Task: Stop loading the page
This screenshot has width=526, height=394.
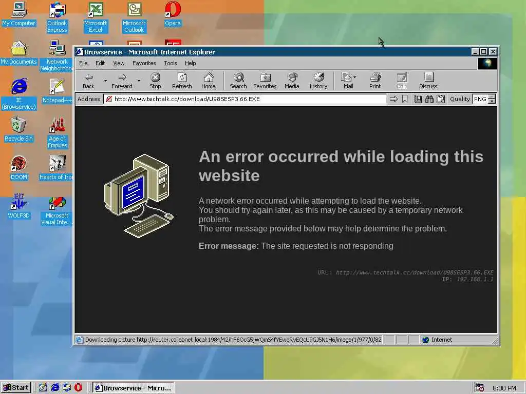Action: 155,81
